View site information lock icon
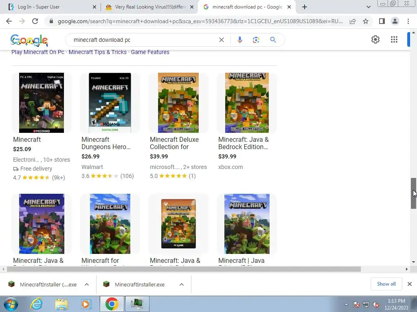The image size is (417, 312). coord(51,21)
